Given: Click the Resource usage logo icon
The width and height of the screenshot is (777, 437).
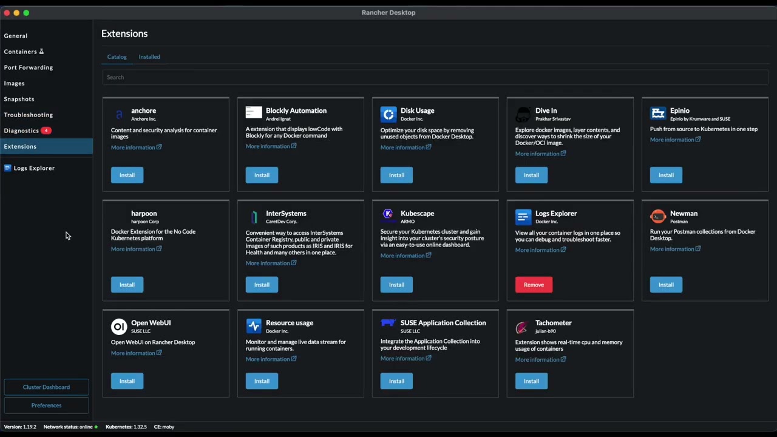Looking at the screenshot, I should tap(254, 326).
